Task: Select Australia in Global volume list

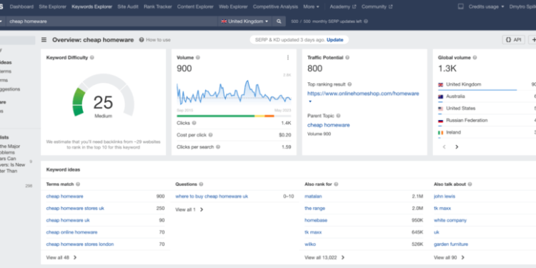Action: point(455,96)
